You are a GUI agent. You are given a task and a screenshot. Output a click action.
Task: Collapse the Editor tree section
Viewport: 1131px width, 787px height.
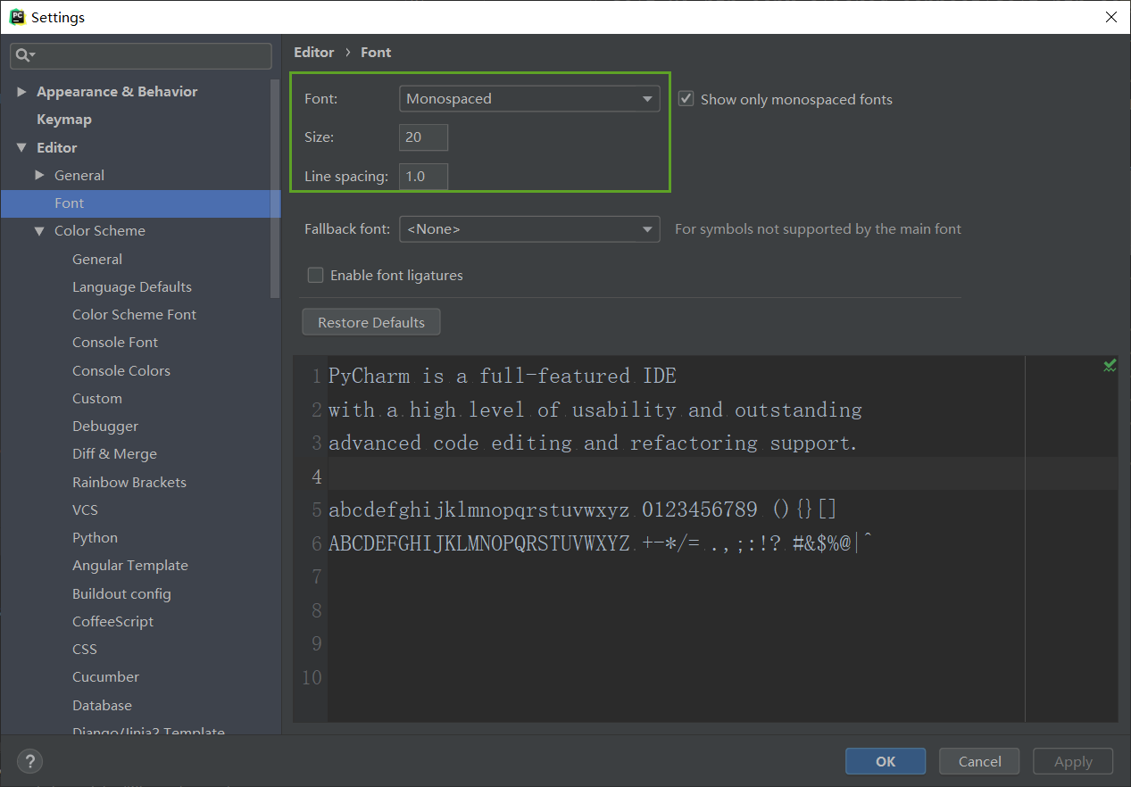pos(22,147)
